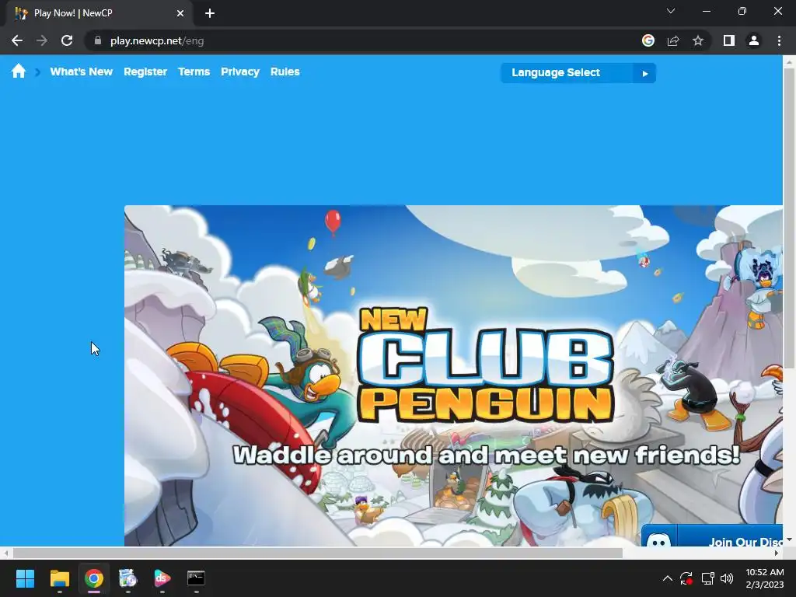Screen dimensions: 796x597
Task: Close the Play Now! NewCP tab
Action: click(180, 13)
